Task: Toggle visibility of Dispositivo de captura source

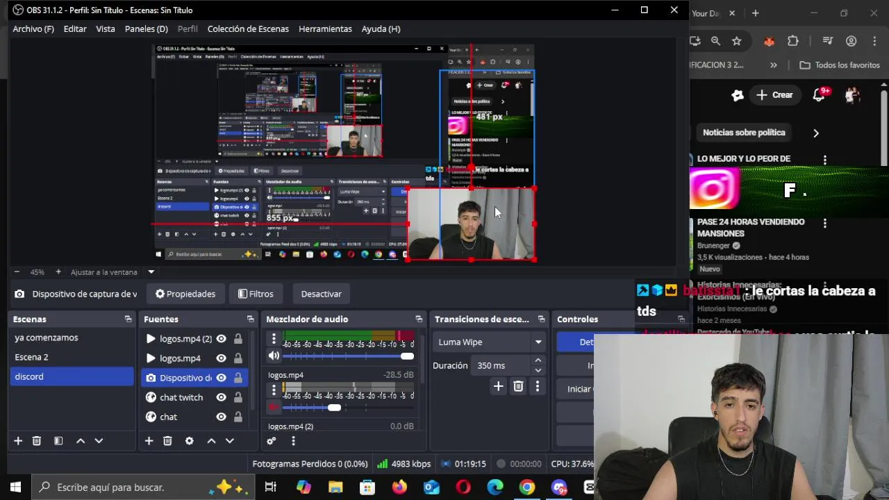Action: coord(221,378)
